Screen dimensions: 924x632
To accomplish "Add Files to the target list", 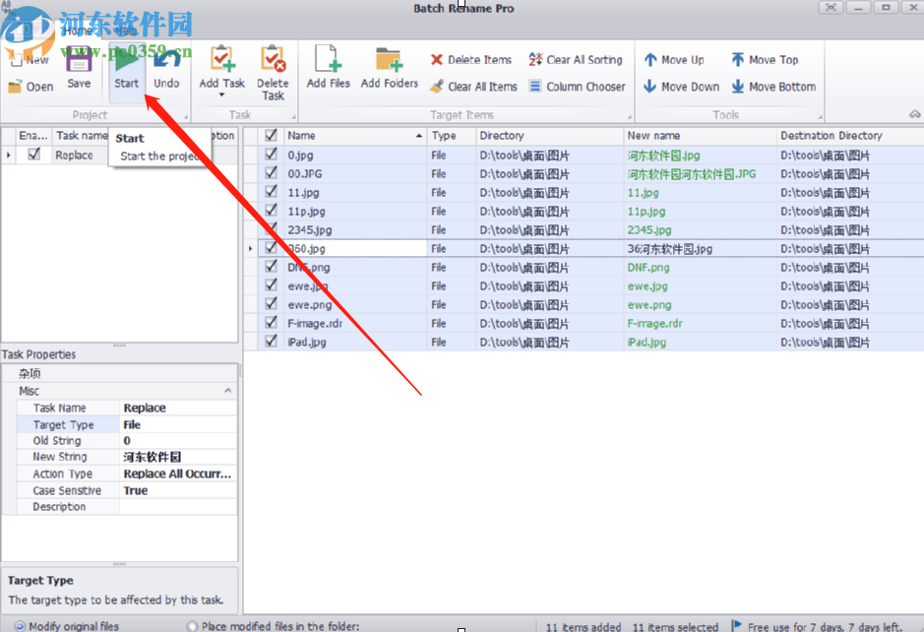I will (329, 67).
